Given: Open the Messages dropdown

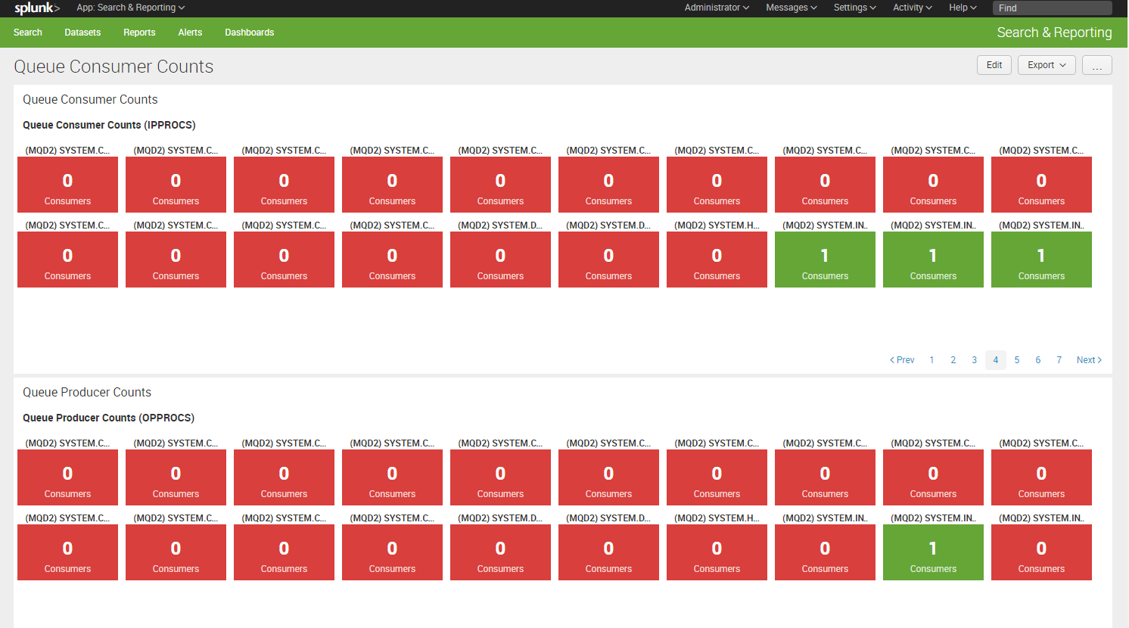Looking at the screenshot, I should [x=791, y=8].
